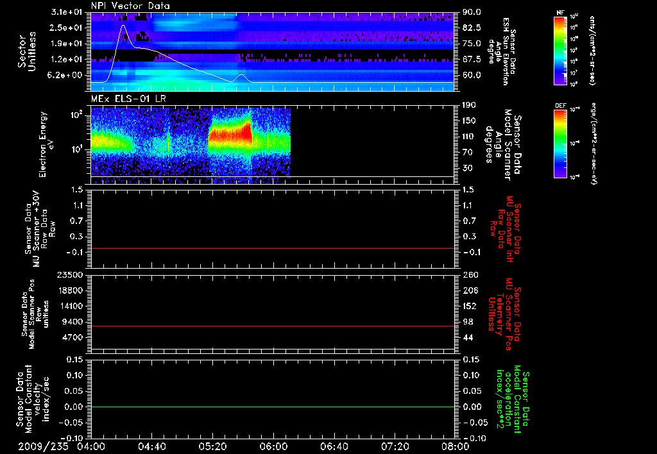Click the 75.0 sun elevation tick
The width and height of the screenshot is (657, 454).
[472, 44]
